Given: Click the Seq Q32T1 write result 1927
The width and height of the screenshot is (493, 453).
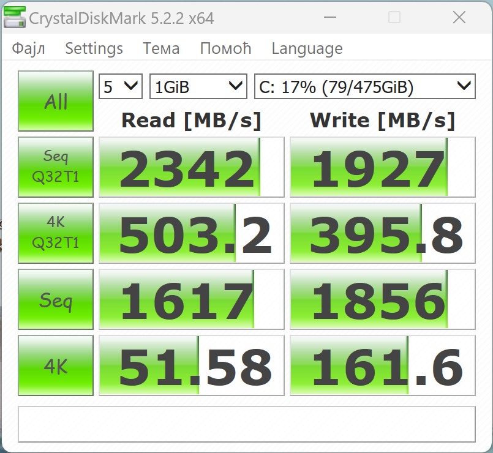Looking at the screenshot, I should [x=382, y=167].
